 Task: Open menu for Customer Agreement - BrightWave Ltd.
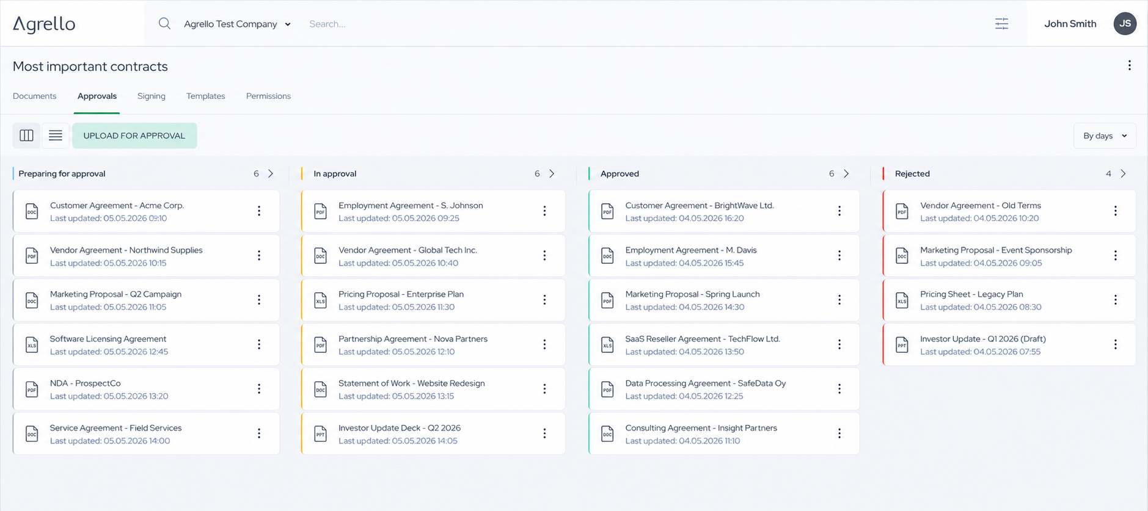[839, 211]
